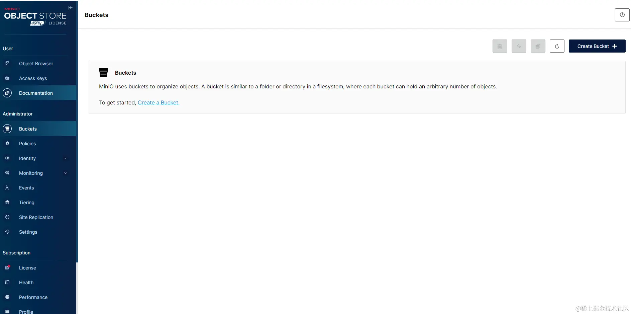Expand the Identity submenu chevron

(66, 158)
